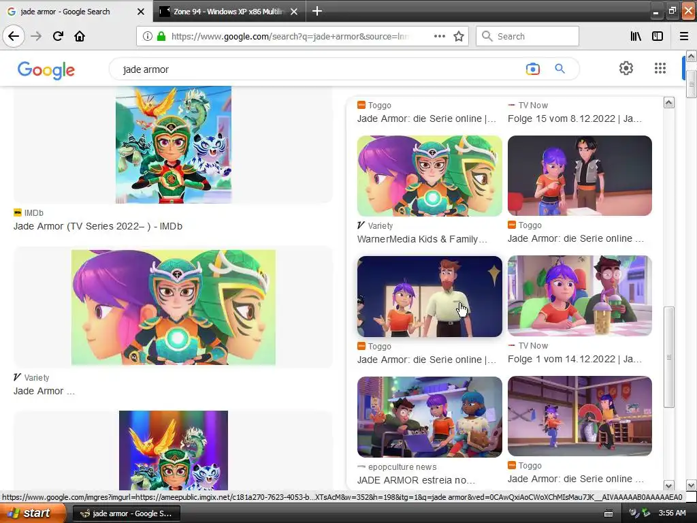The height and width of the screenshot is (523, 697).
Task: Click the page scrollbar down arrow
Action: click(691, 485)
